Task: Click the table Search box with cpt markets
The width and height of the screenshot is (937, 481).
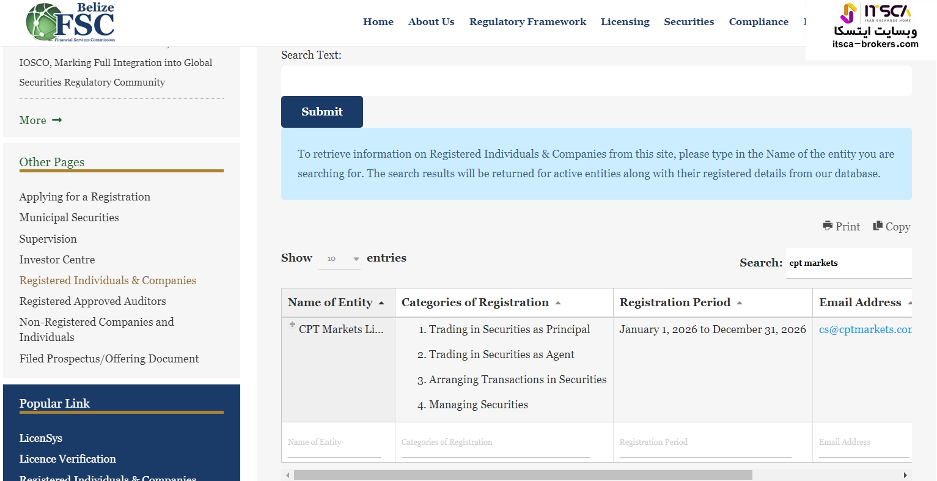Action: point(848,263)
